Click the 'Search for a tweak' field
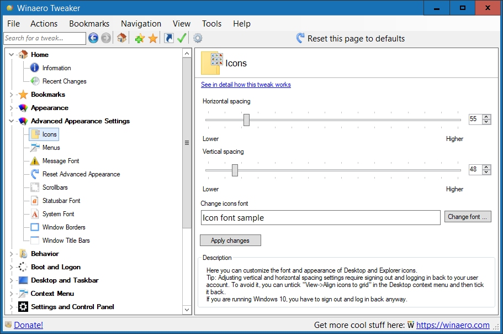Screen dimensions: 503x334 [45, 38]
